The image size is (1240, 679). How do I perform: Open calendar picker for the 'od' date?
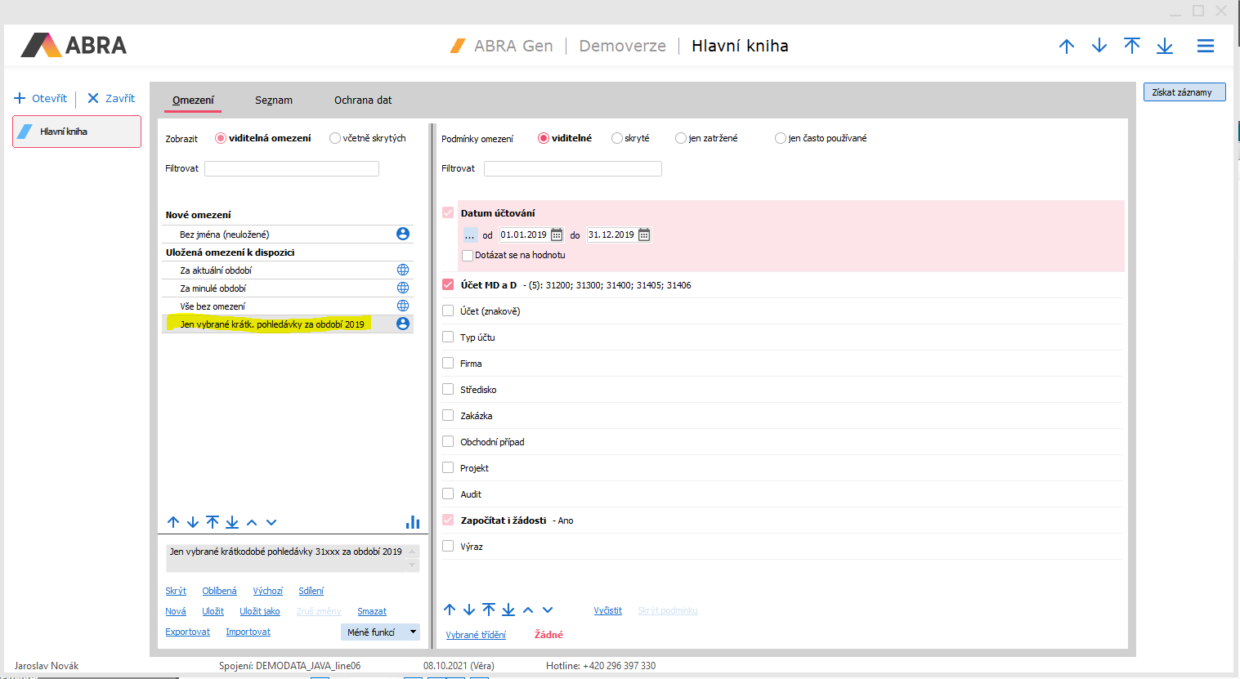click(557, 235)
